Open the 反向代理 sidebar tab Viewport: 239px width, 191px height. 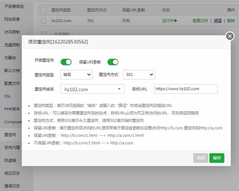(12, 148)
